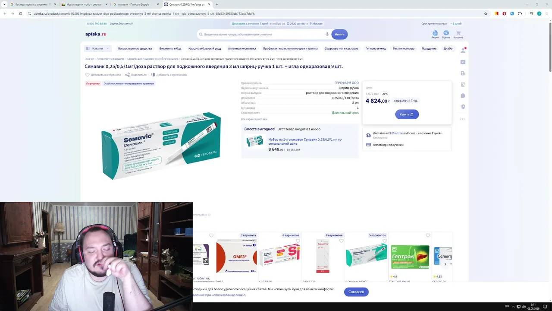This screenshot has height=311, width=552.
Task: Click the yellow-red bookmark extension icon
Action: click(496, 13)
